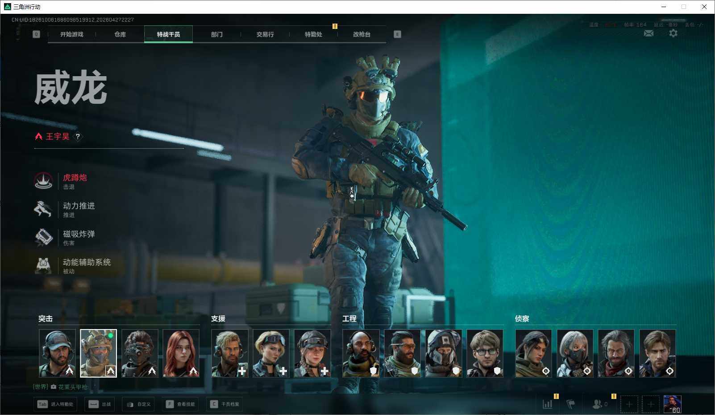Screen dimensions: 715x415
Task: Select 突击 operator with night-vision goggles
Action: (x=140, y=353)
